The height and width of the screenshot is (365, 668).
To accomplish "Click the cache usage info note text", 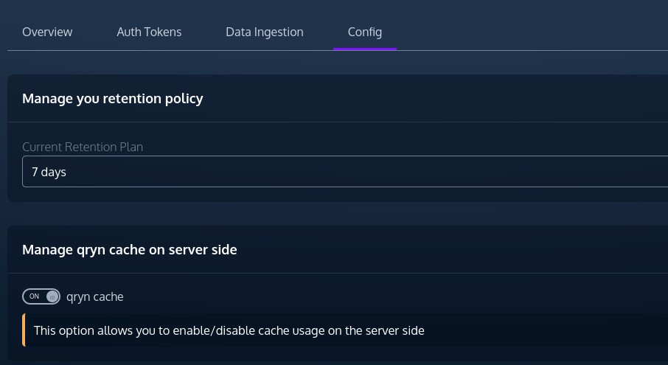I will click(229, 330).
